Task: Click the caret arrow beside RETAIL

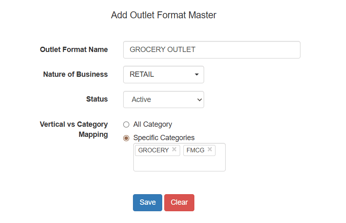Action: pos(197,75)
